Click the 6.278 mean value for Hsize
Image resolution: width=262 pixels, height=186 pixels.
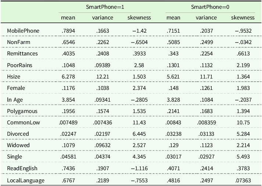pos(69,76)
